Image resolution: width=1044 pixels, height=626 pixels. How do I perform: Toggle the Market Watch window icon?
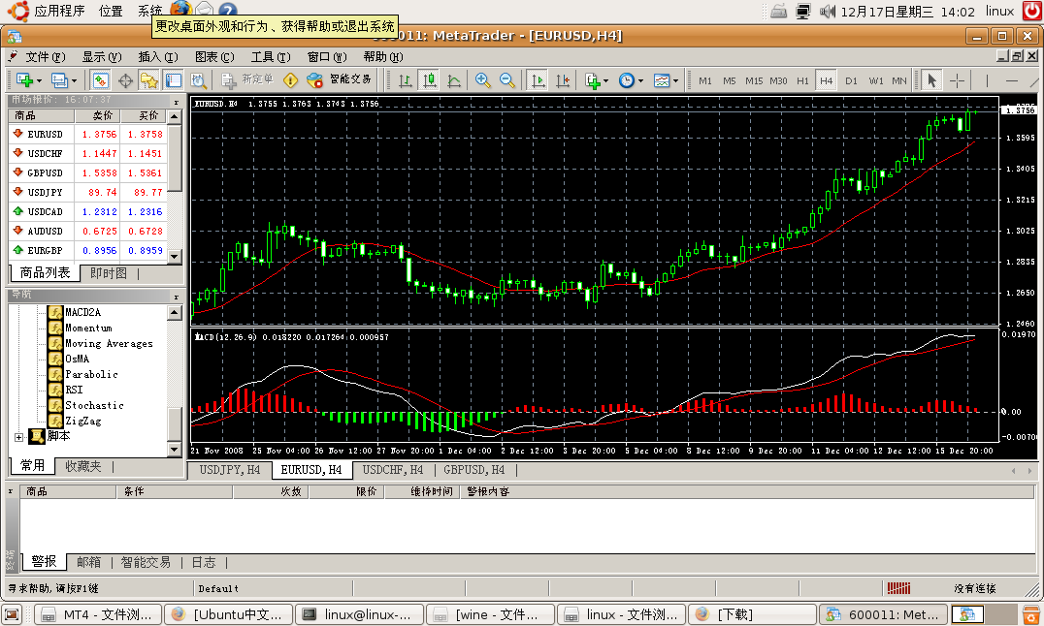[101, 80]
